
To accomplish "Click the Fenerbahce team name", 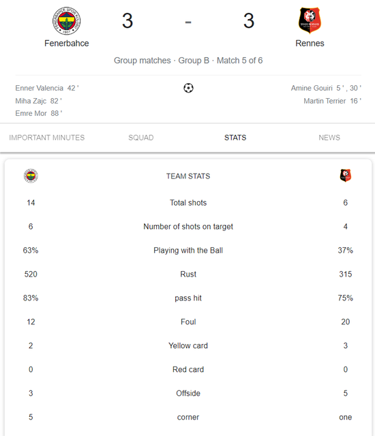I will (x=67, y=44).
